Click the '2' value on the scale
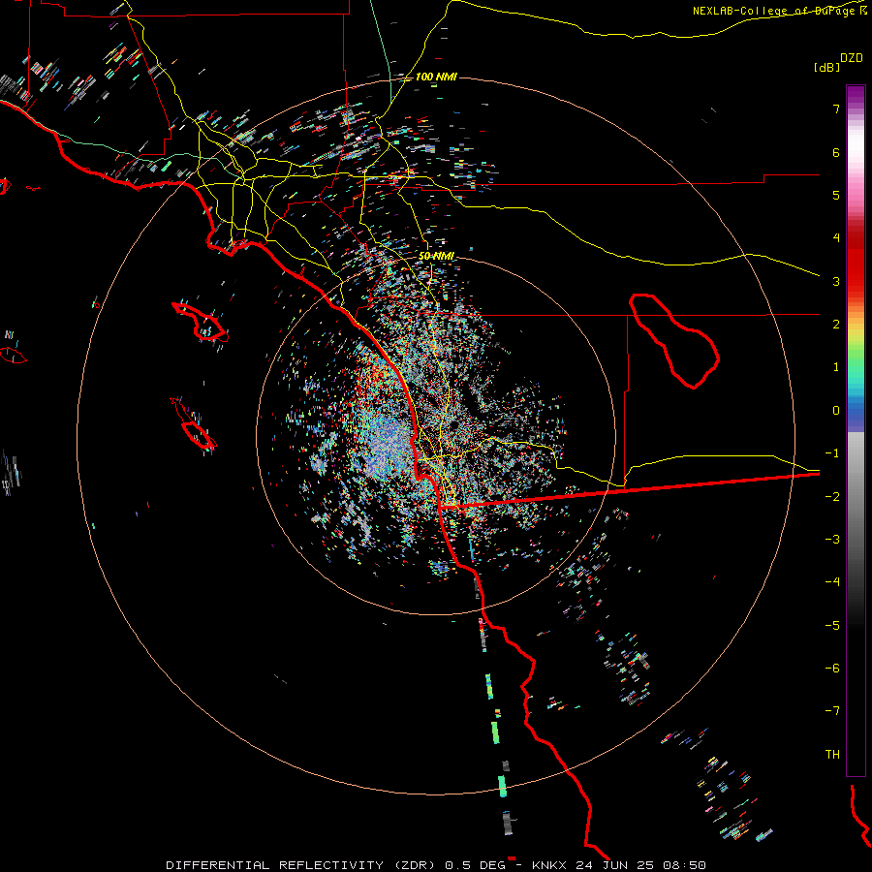872x872 pixels. (x=836, y=325)
